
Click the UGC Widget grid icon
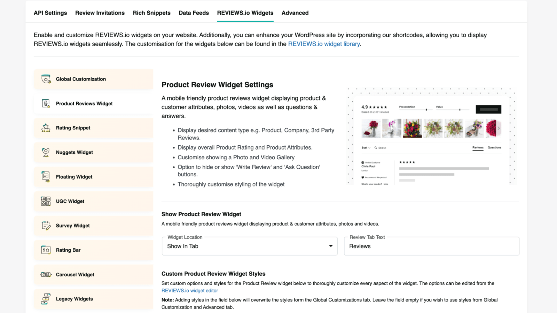46,201
